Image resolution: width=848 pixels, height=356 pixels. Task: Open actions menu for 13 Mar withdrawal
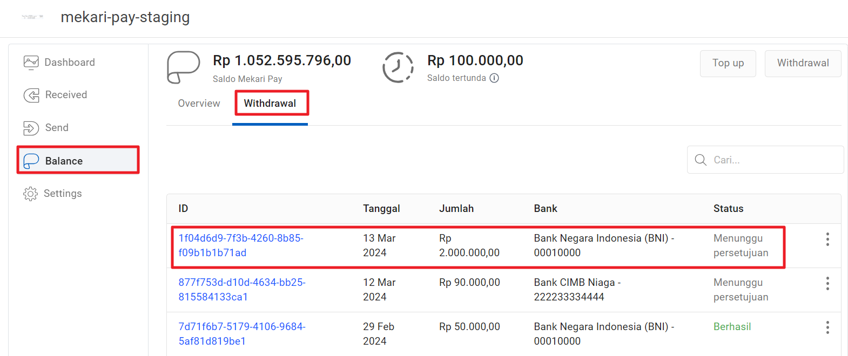[x=827, y=239]
